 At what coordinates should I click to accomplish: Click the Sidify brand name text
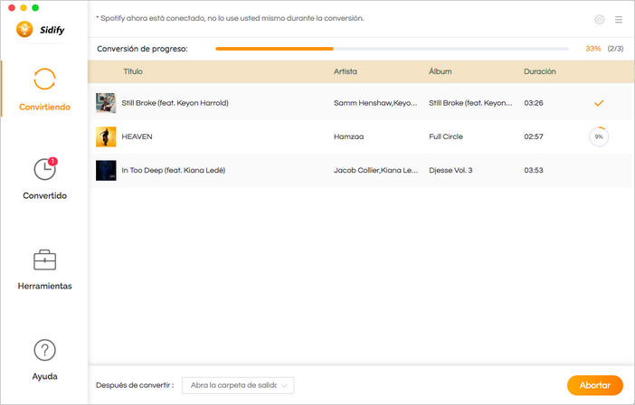point(52,30)
